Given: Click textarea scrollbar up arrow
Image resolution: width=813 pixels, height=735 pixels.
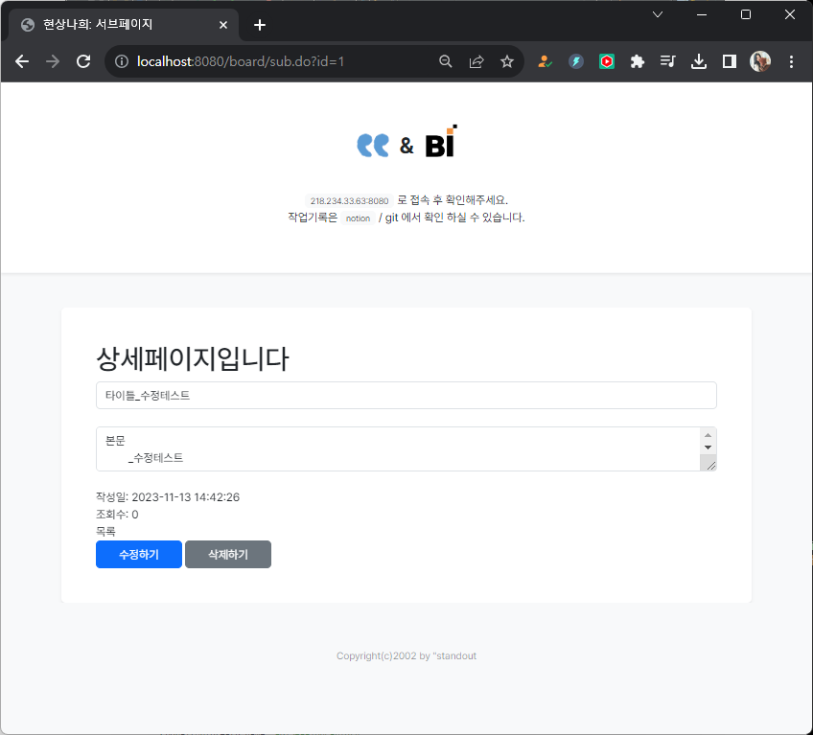Looking at the screenshot, I should coord(708,435).
